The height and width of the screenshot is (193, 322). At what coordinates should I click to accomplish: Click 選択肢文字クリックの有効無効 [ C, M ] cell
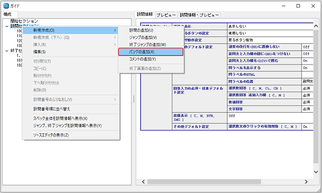coord(264,127)
